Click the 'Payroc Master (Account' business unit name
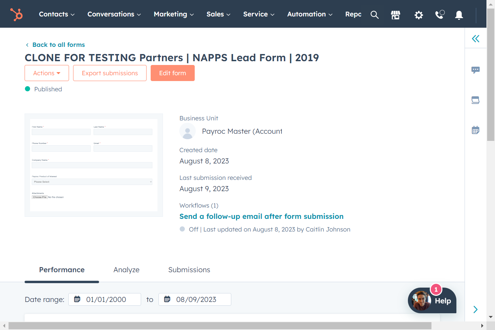Screen dimensions: 495x330 click(242, 131)
